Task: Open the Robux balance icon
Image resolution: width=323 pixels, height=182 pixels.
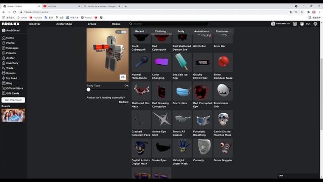Action: pos(302,24)
